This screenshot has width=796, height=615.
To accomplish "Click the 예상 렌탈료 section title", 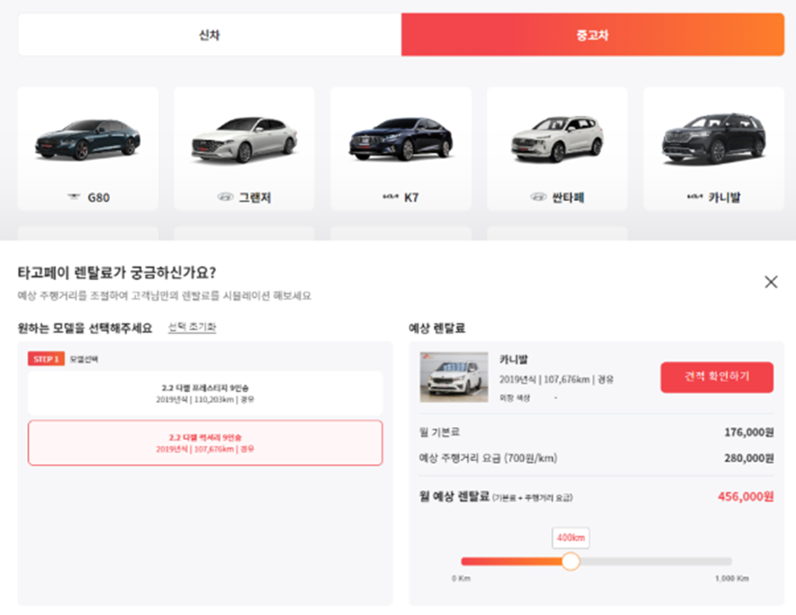I will [437, 328].
